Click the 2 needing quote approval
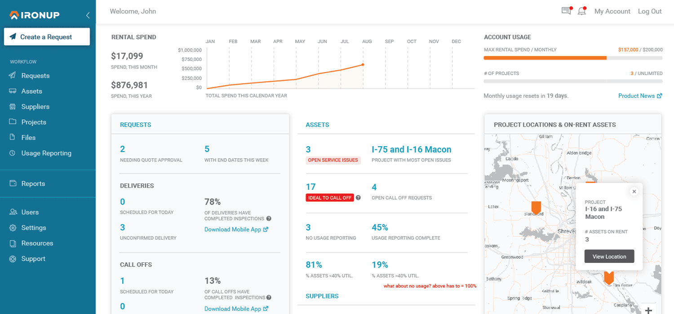This screenshot has width=674, height=314. pyautogui.click(x=123, y=149)
